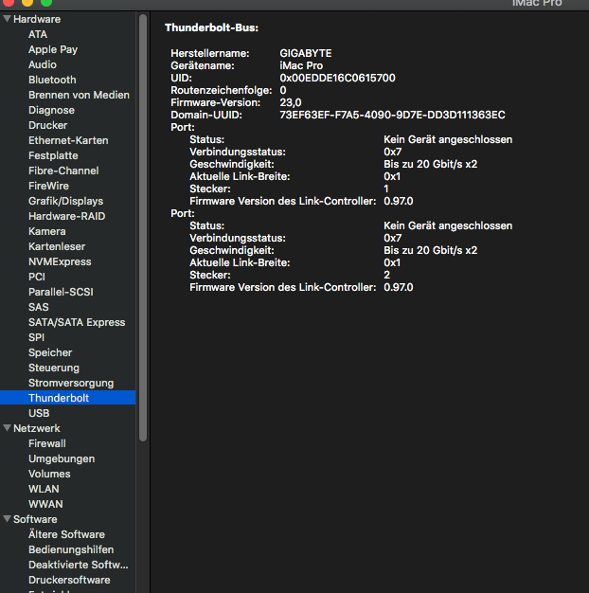Open the NVMExpress entry
The width and height of the screenshot is (589, 593).
pos(60,261)
